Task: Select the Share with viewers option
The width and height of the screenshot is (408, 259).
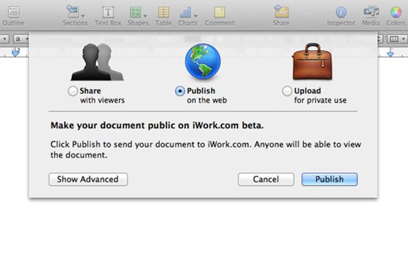Action: tap(72, 91)
